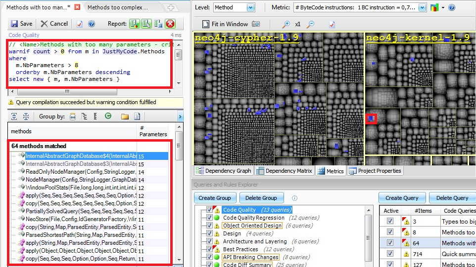Click green circular C group icon

click(108, 116)
